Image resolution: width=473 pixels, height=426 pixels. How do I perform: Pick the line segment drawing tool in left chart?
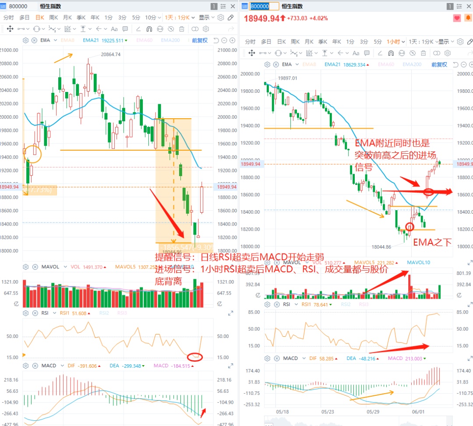(x=21, y=29)
